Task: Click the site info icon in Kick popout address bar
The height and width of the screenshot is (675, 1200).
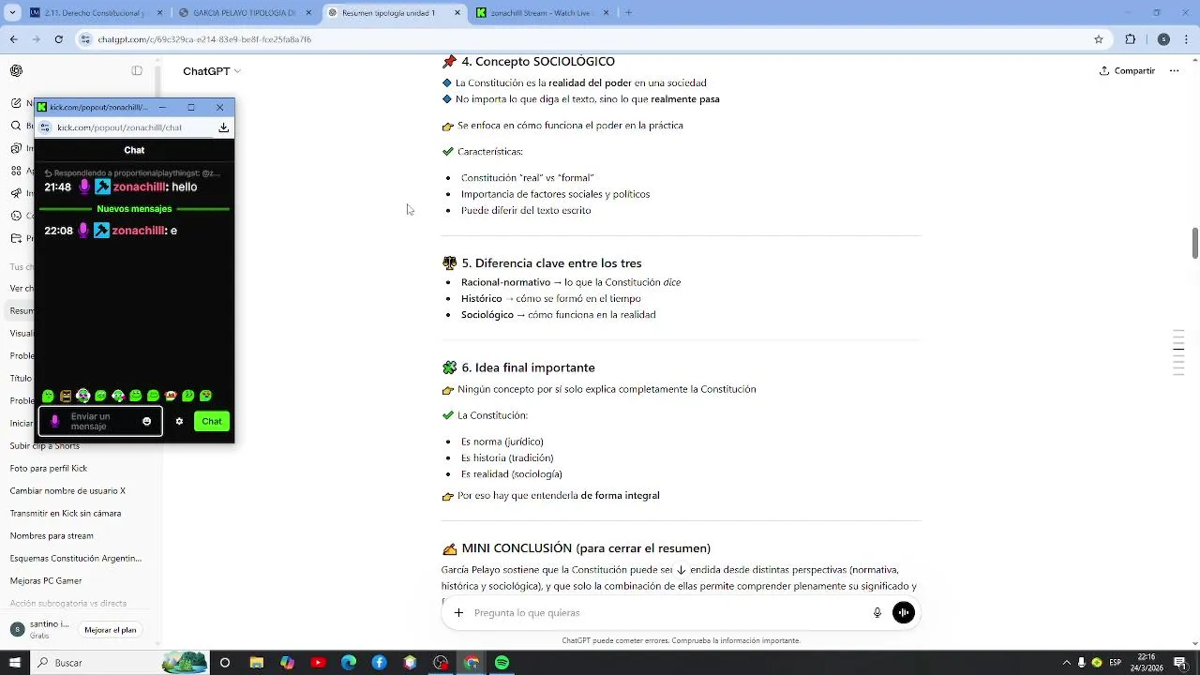Action: [x=44, y=127]
